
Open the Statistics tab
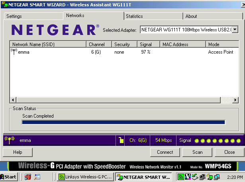click(153, 16)
